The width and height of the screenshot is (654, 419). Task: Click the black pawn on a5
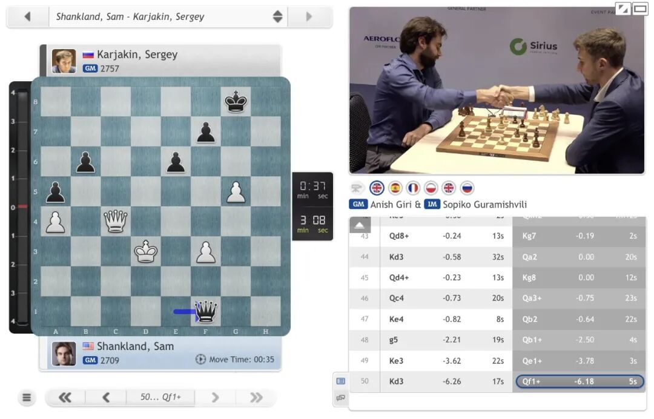(56, 192)
